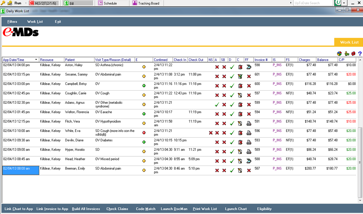Click the small arrow right of Run
This screenshot has width=363, height=214.
point(26,3)
